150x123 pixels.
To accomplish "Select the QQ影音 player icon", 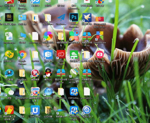I will pos(9,73).
